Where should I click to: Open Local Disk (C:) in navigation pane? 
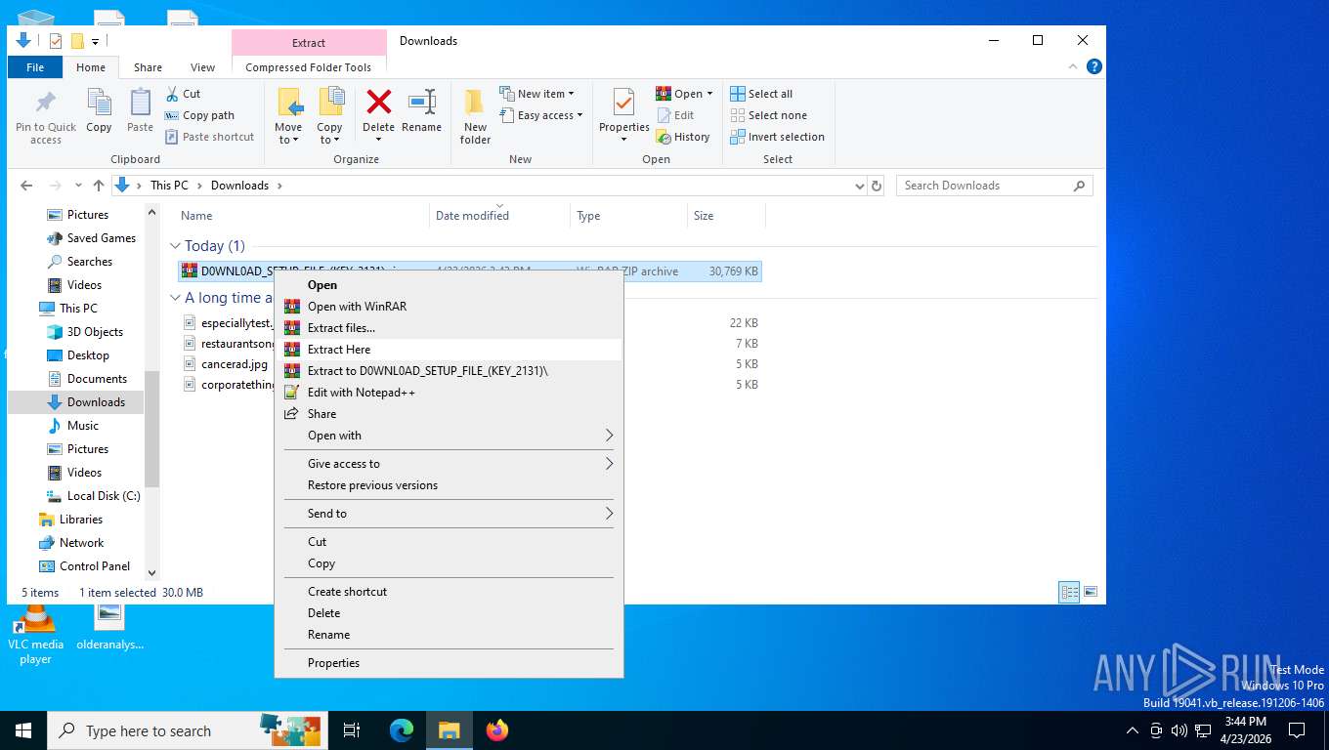click(x=104, y=496)
